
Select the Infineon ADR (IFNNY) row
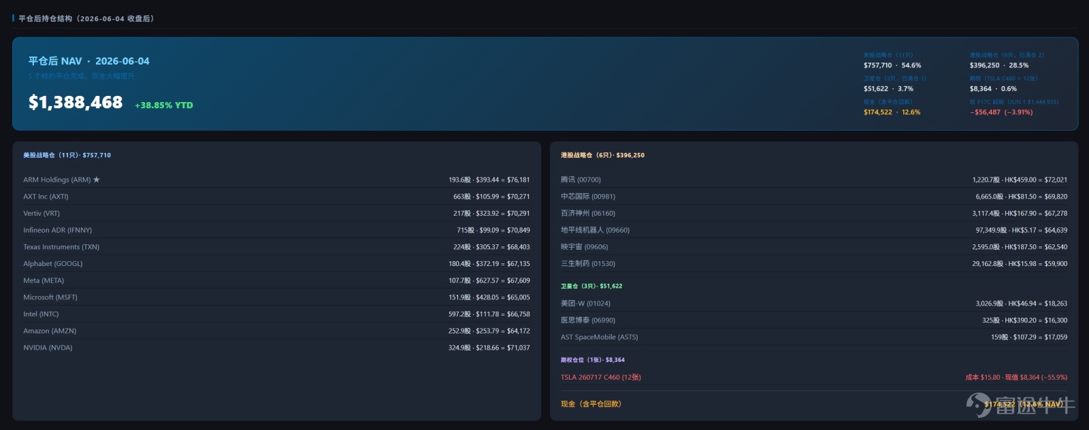click(x=276, y=230)
